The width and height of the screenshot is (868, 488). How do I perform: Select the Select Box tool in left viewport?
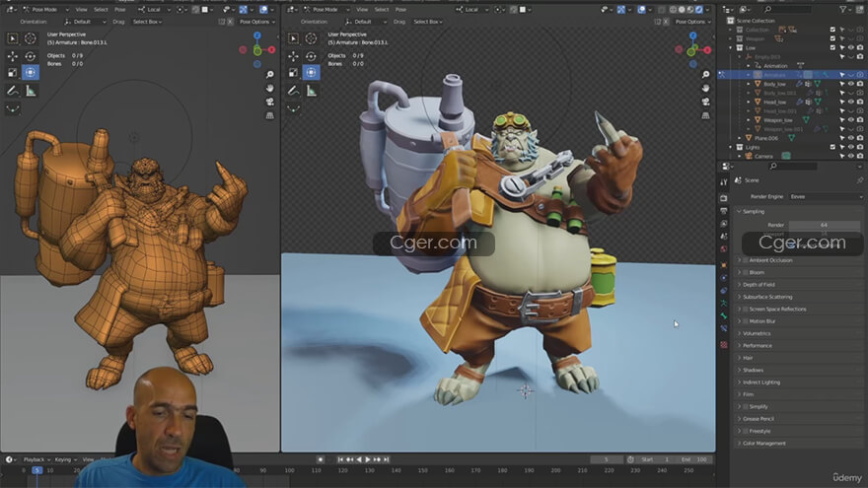point(12,38)
